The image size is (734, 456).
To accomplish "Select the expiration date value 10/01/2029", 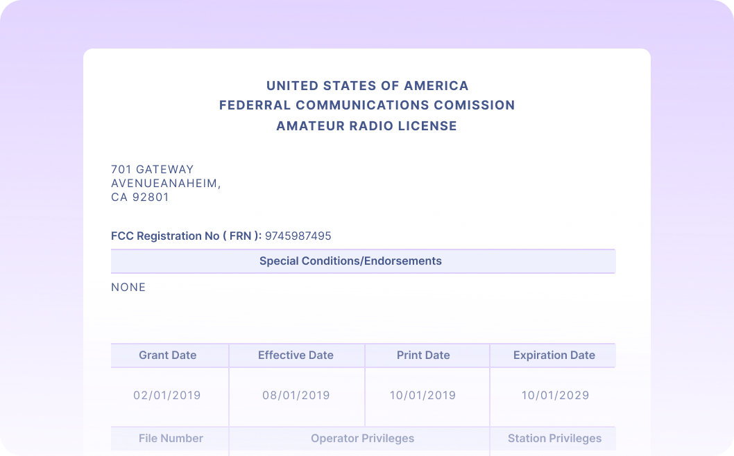I will [x=556, y=396].
